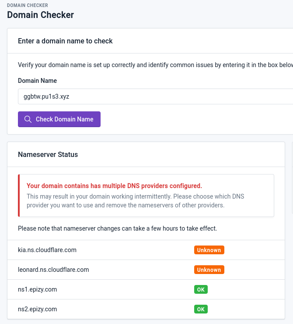This screenshot has height=324, width=293.
Task: Click the OK badge for ns1.epizy.com
Action: [x=201, y=289]
